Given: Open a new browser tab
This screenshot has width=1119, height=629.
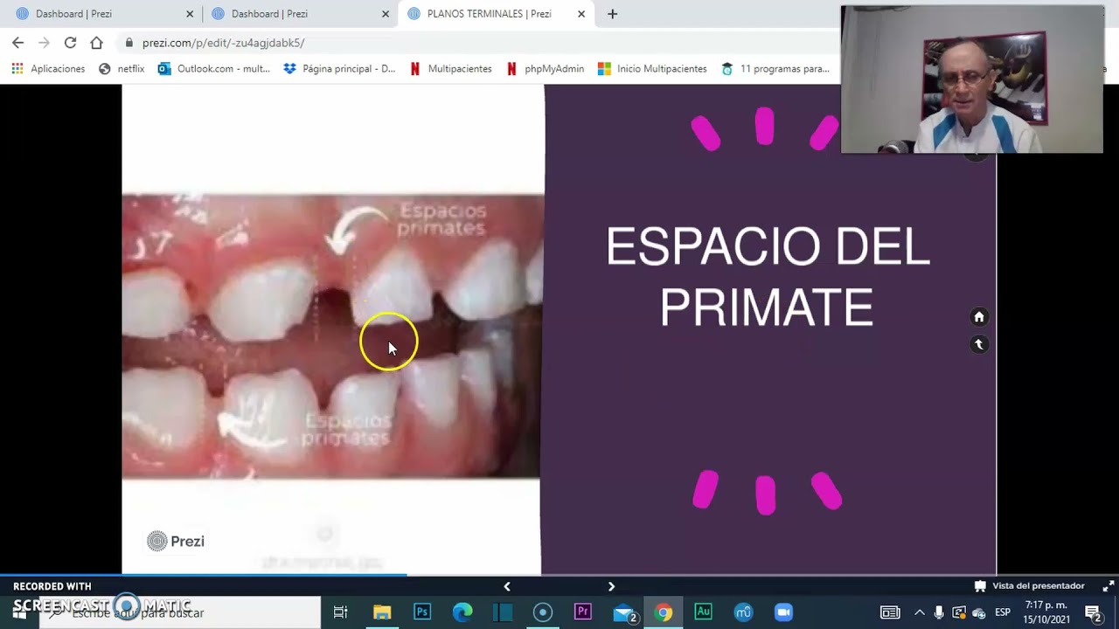Looking at the screenshot, I should (612, 14).
